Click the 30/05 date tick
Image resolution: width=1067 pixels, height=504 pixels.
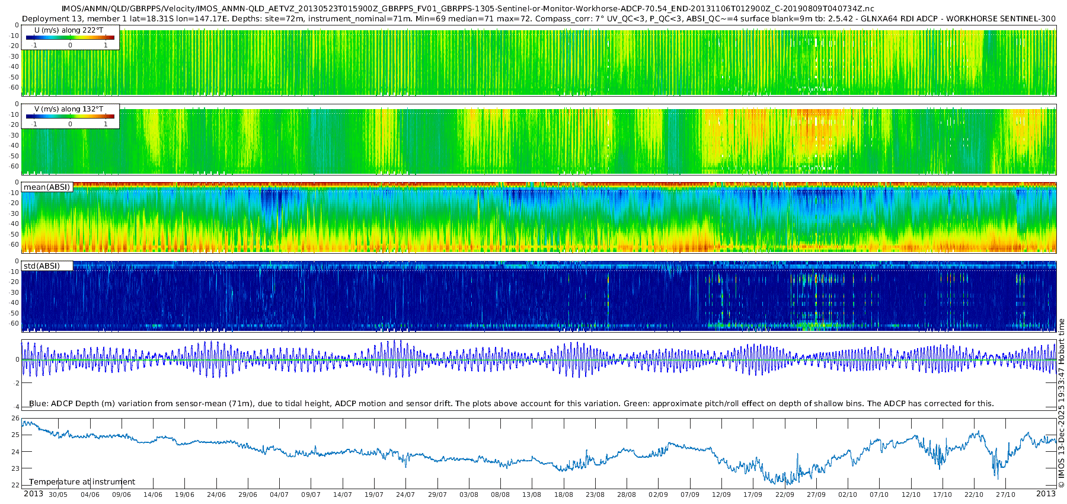pyautogui.click(x=58, y=495)
